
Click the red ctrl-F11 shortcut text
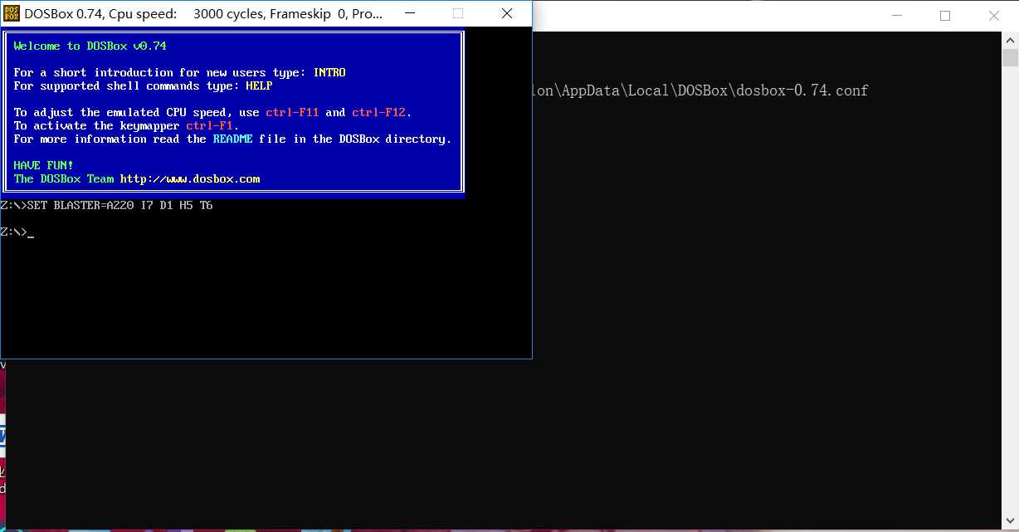[x=292, y=112]
